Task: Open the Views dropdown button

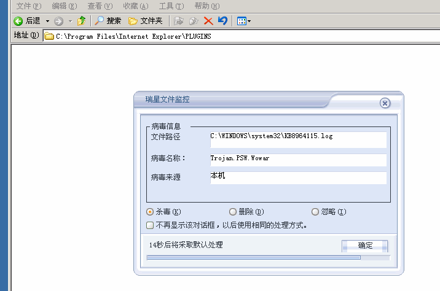Action: [x=243, y=21]
